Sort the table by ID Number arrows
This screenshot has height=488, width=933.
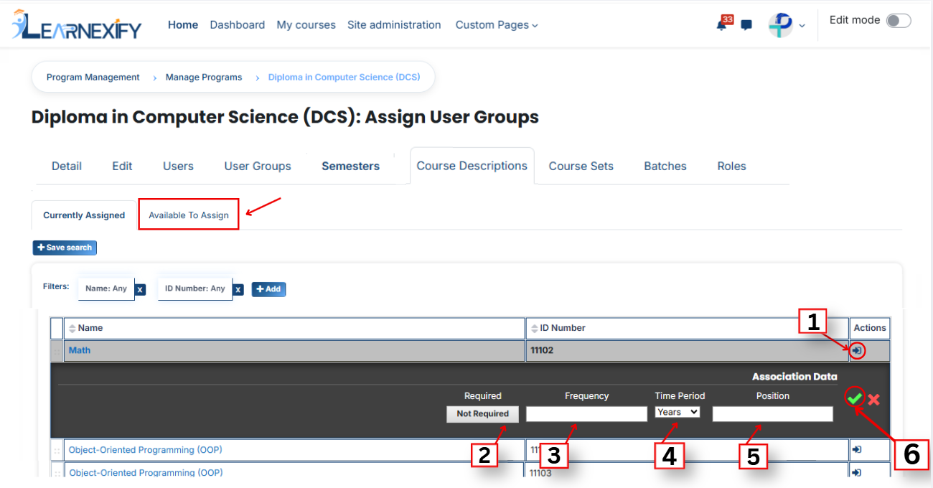[x=534, y=329]
